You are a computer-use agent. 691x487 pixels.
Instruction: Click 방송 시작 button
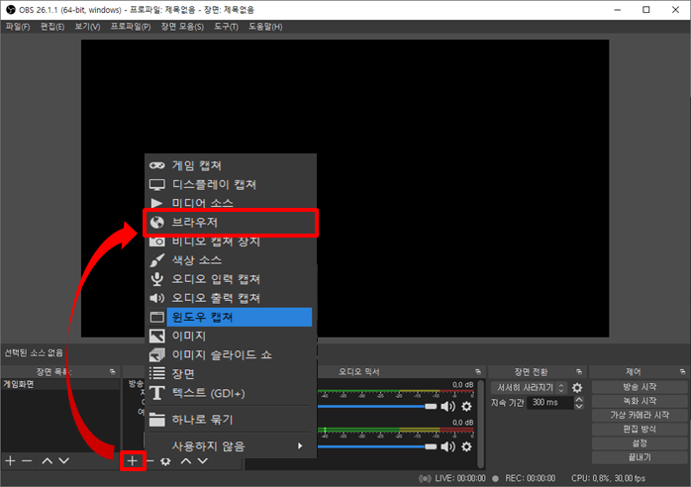pyautogui.click(x=640, y=387)
